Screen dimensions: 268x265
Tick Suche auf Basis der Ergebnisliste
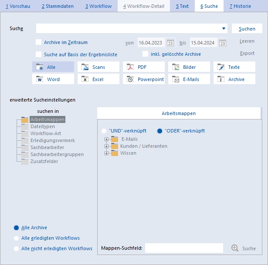coord(39,54)
